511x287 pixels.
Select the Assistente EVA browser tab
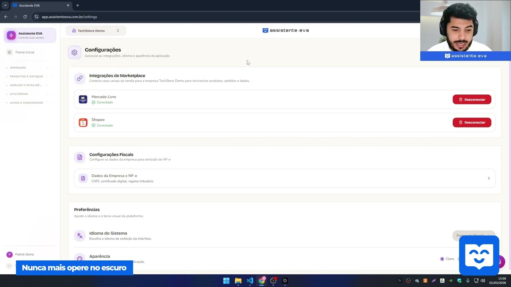coord(41,6)
